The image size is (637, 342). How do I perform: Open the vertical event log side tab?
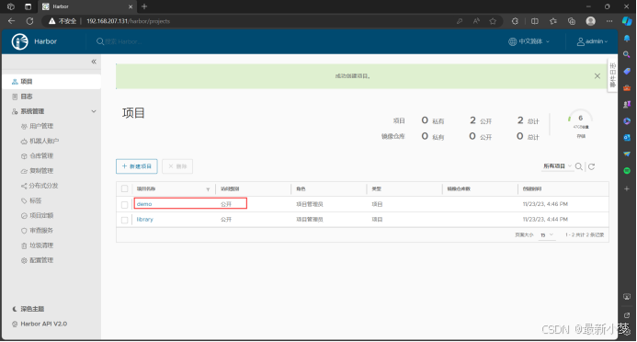(612, 75)
